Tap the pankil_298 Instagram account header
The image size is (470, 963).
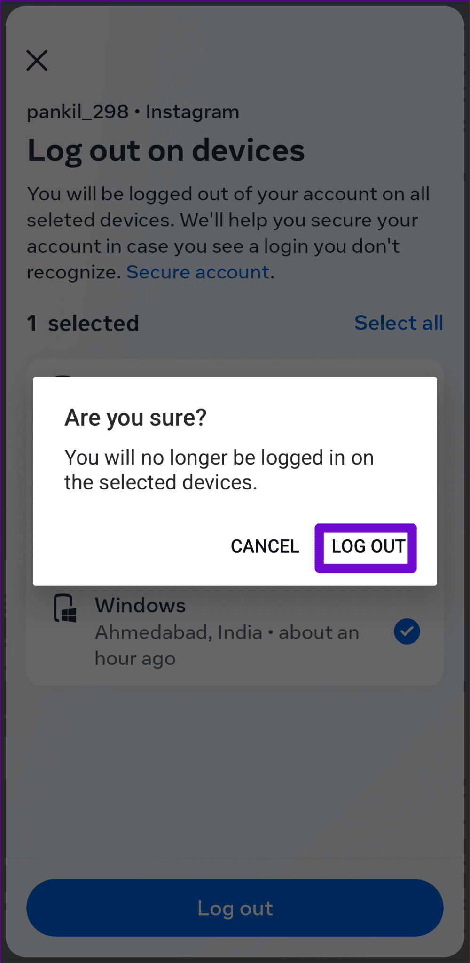tap(133, 111)
